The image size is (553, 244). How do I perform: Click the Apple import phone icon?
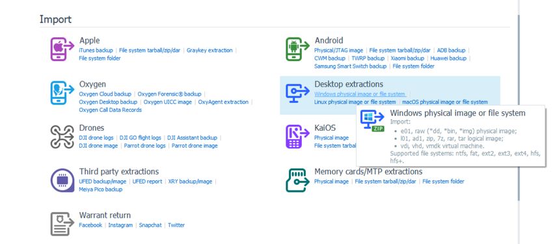(62, 49)
